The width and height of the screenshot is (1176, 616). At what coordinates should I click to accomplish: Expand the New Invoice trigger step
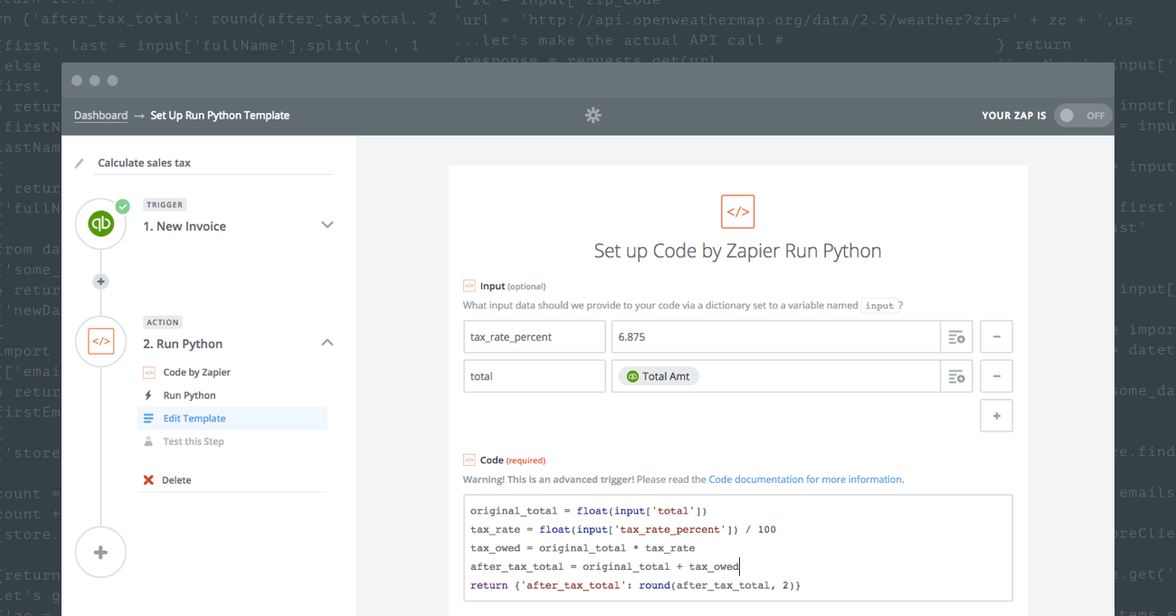tap(327, 225)
